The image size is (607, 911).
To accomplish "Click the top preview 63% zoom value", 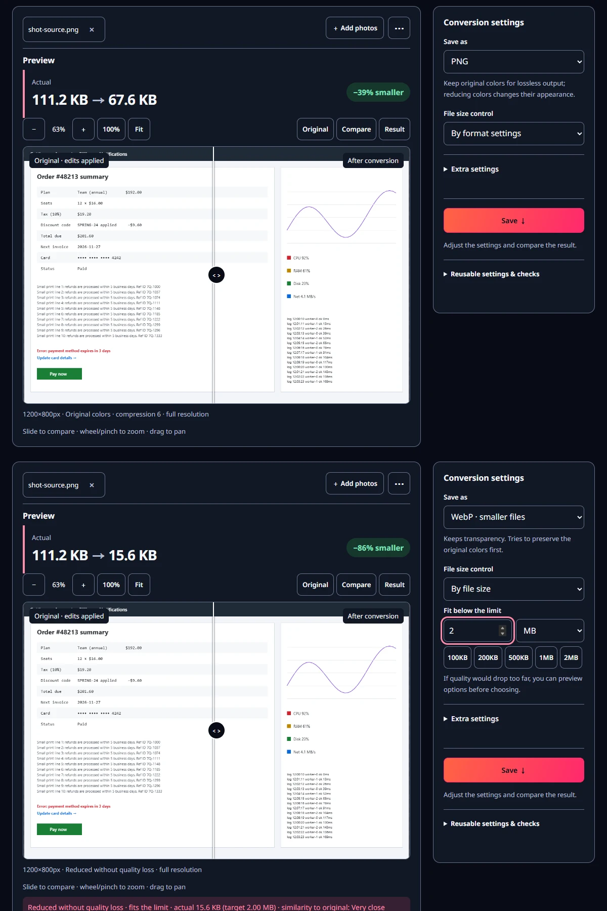I will (x=59, y=130).
